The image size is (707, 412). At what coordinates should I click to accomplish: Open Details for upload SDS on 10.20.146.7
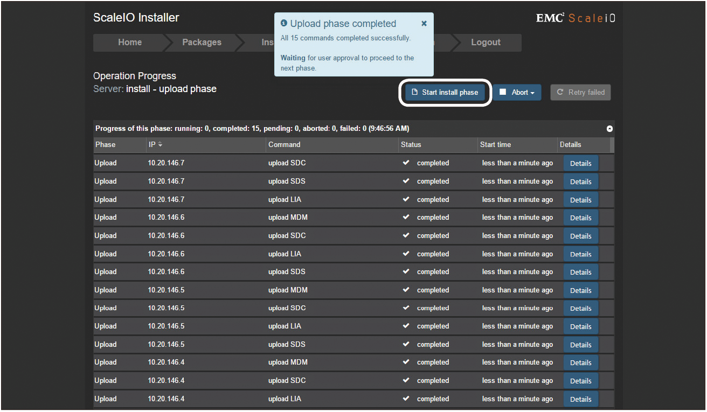[x=581, y=181]
